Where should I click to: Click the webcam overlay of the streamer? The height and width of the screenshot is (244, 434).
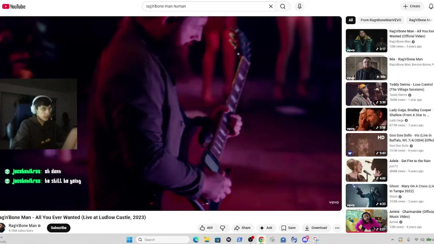coord(38,114)
